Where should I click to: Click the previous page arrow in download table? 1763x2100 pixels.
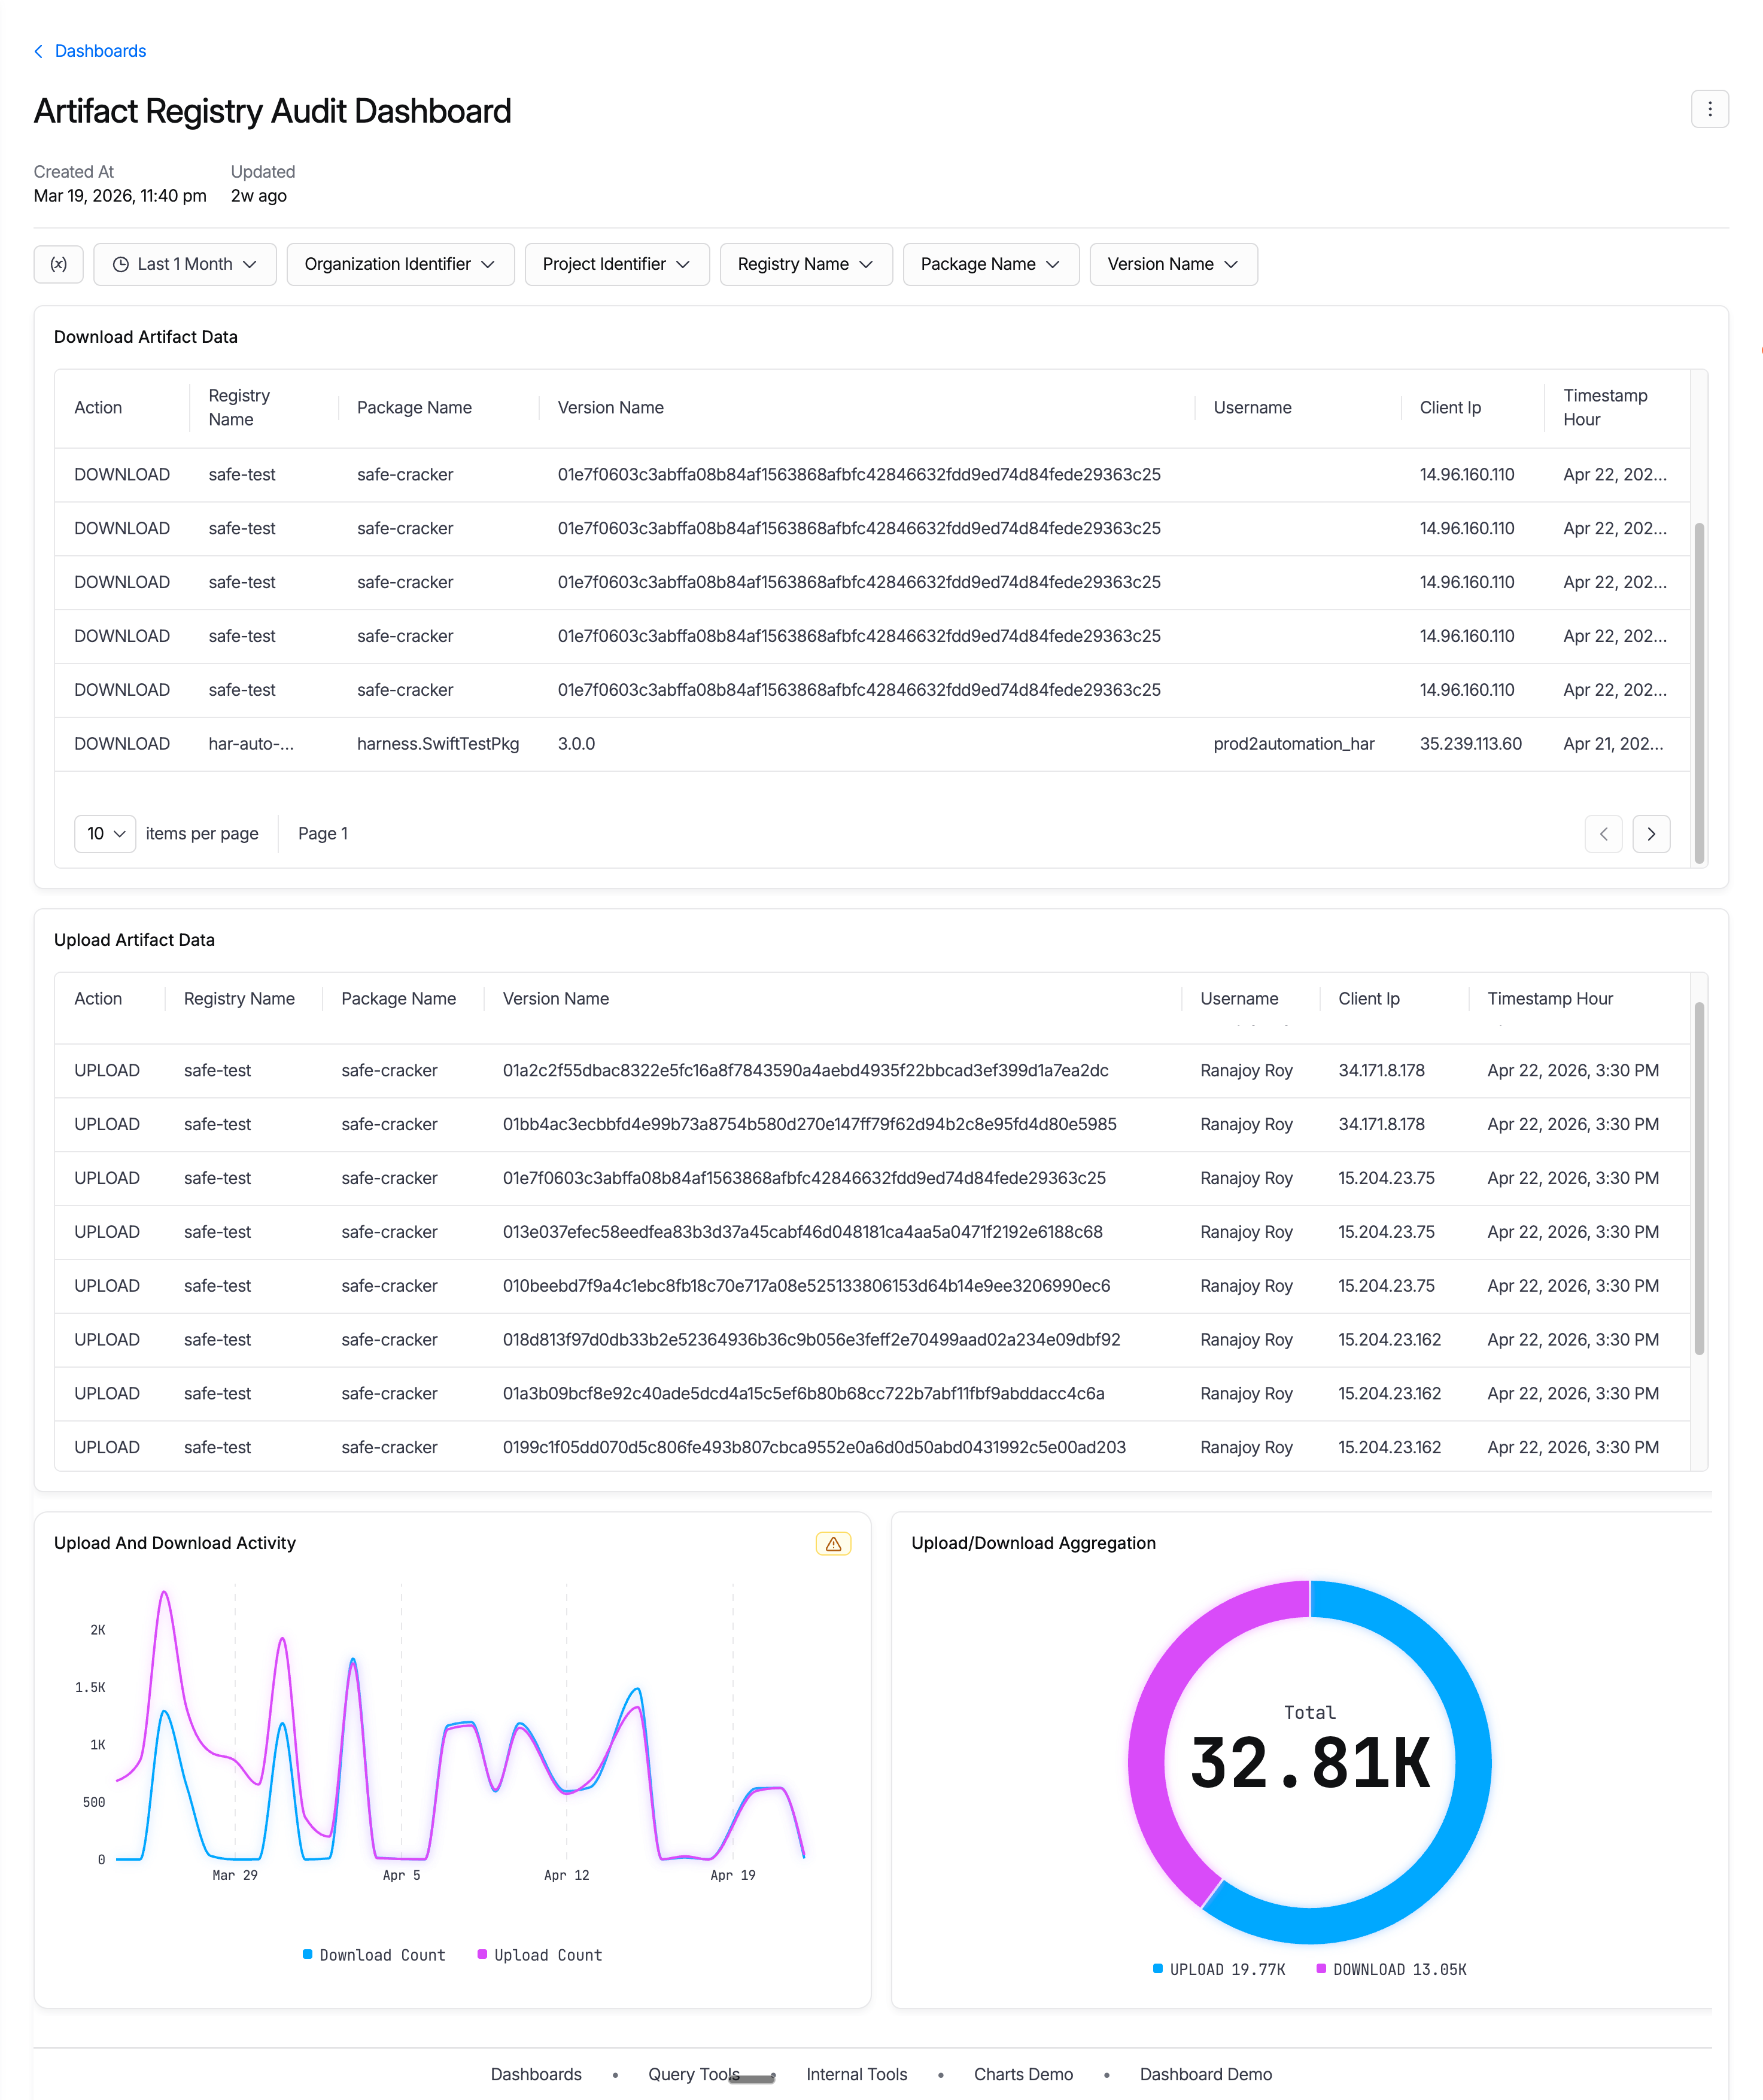pos(1603,833)
